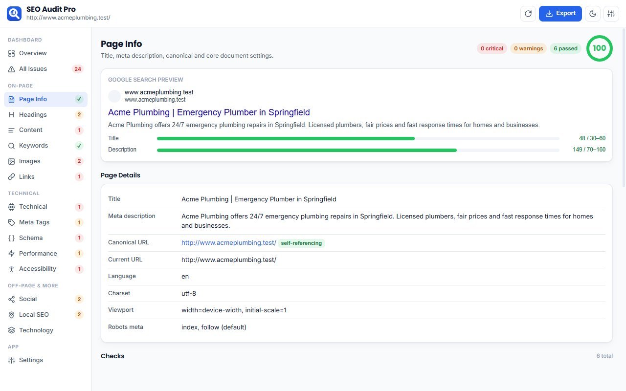This screenshot has width=626, height=391.
Task: Click the Accessibility person icon
Action: (x=12, y=269)
